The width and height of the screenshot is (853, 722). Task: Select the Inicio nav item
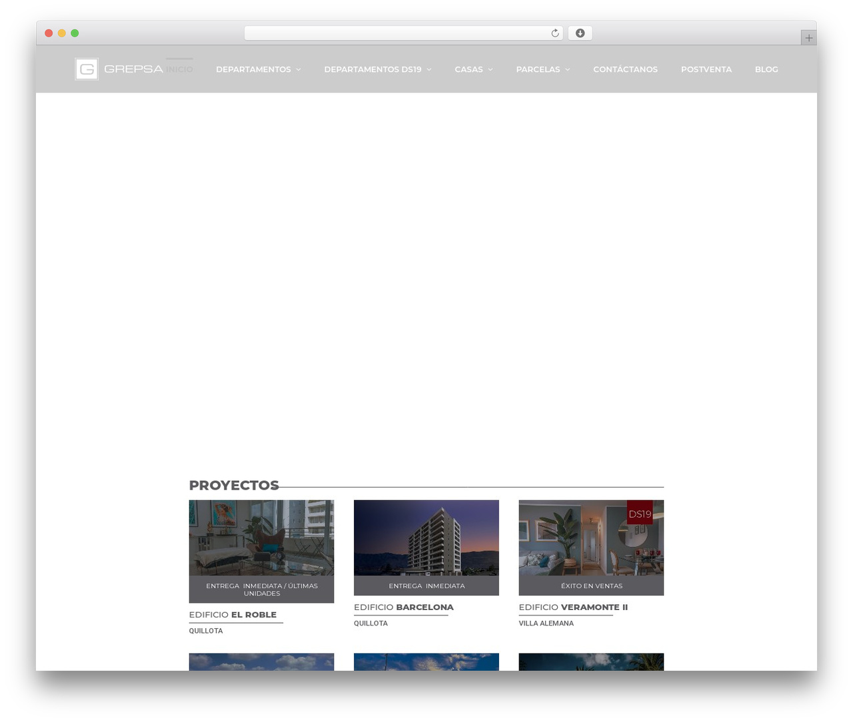coord(180,69)
